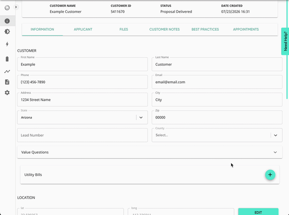
Task: Open the document sidebar icon
Action: point(7,82)
